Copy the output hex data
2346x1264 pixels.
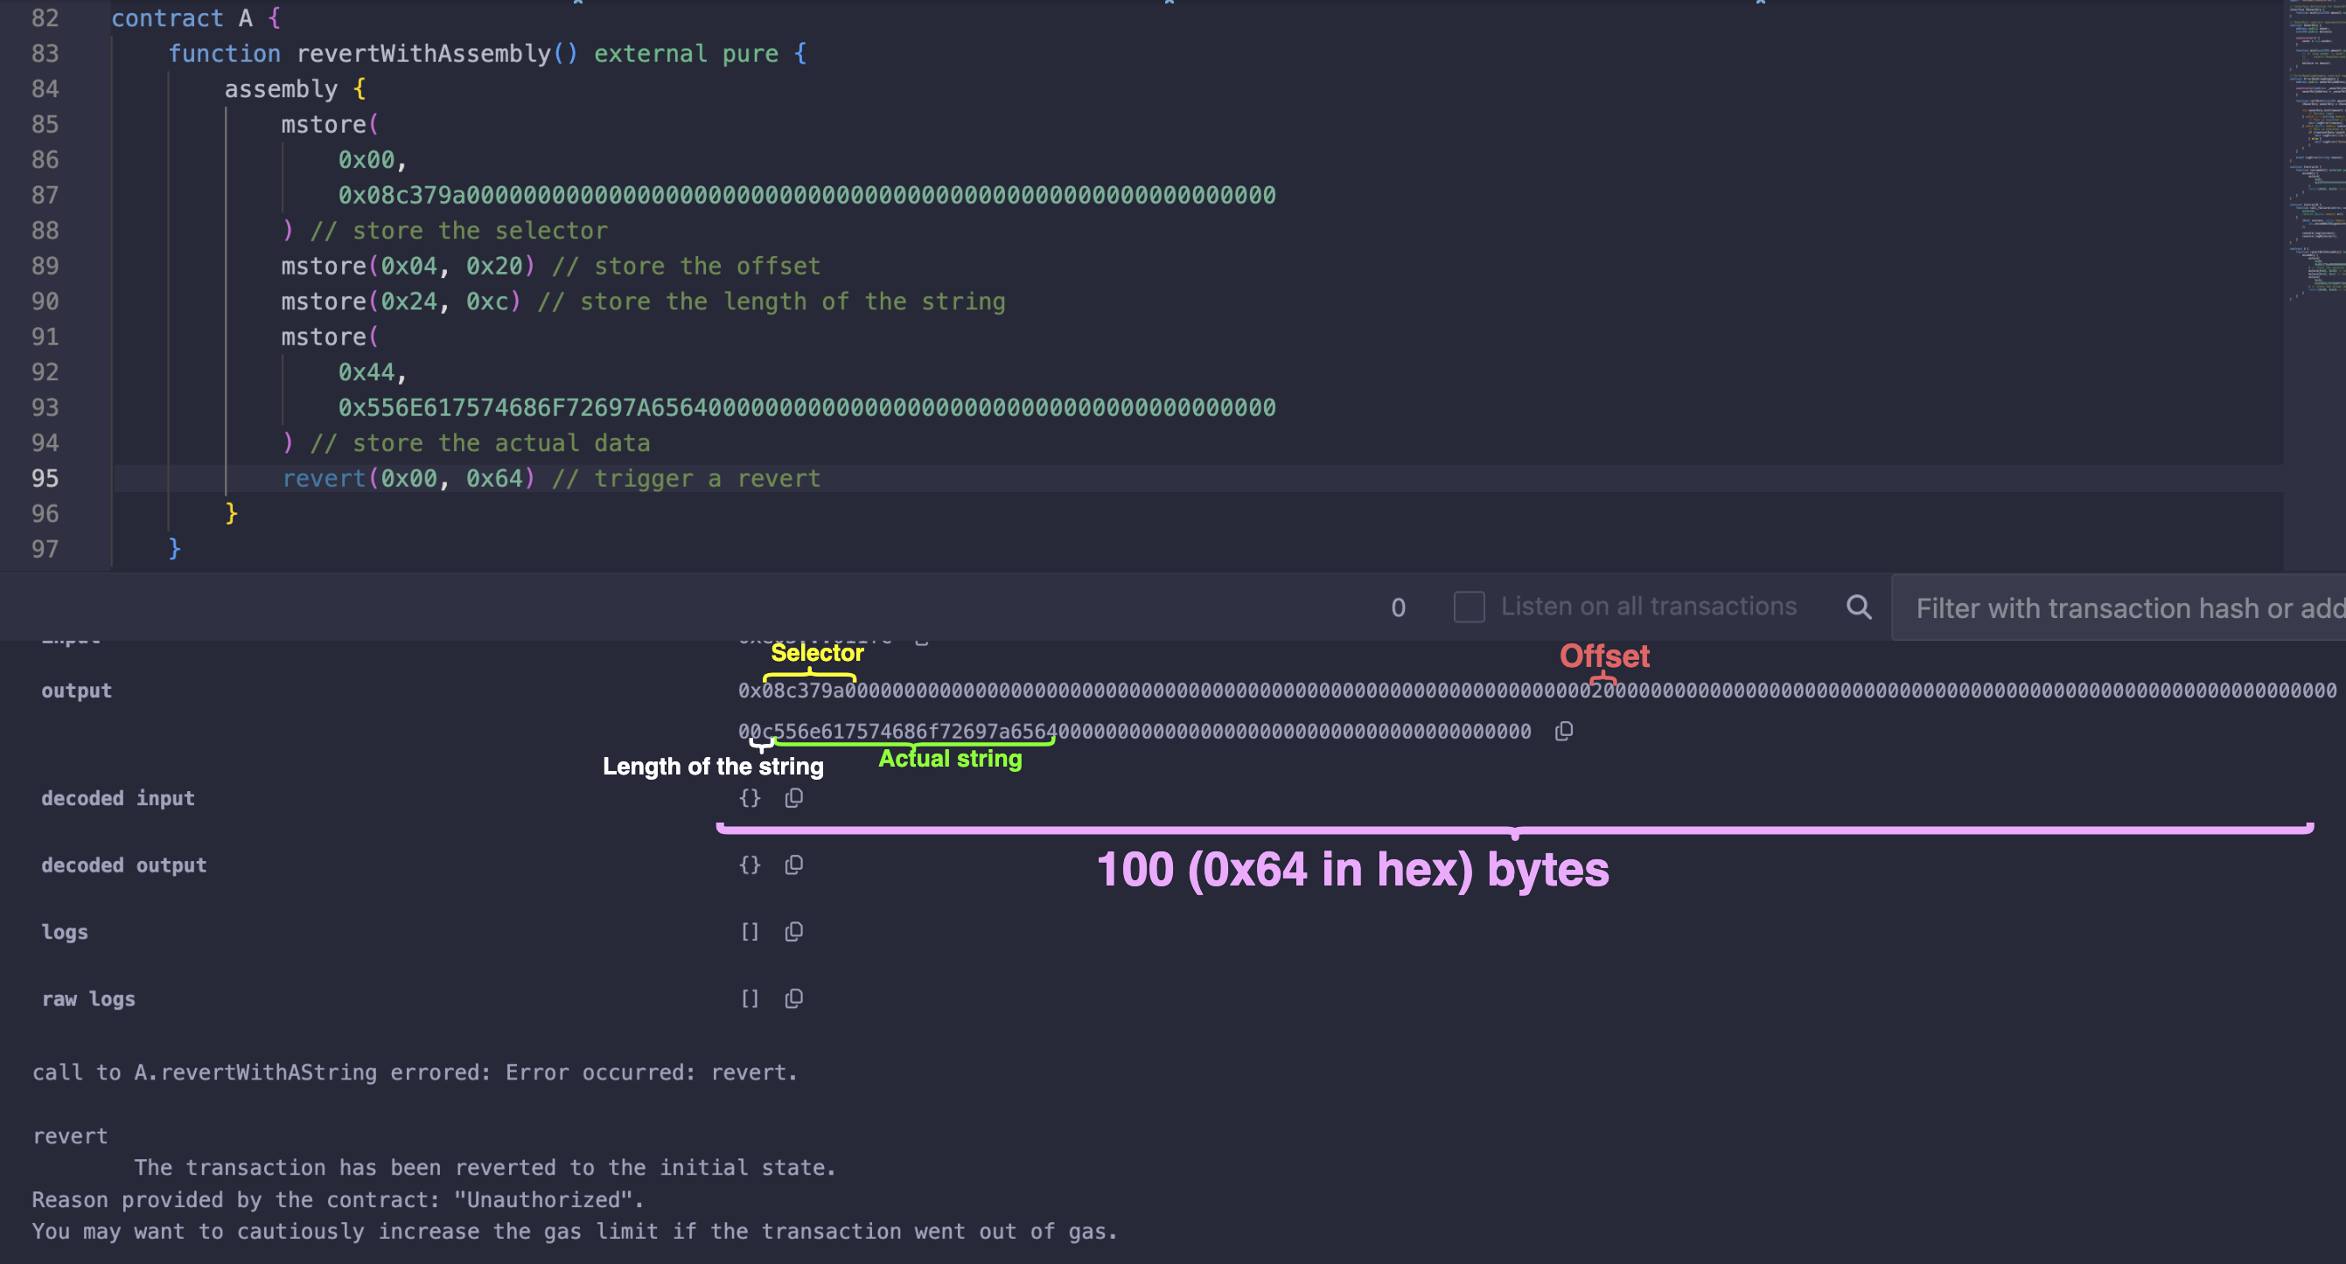pyautogui.click(x=1565, y=731)
